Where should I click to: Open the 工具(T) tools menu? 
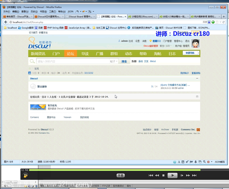pos(52,11)
